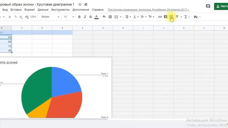Insert a comment with the toolbar icon
228x128 pixels.
[165, 17]
